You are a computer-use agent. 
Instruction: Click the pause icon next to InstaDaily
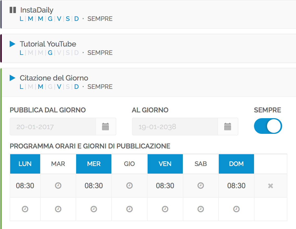pyautogui.click(x=13, y=10)
